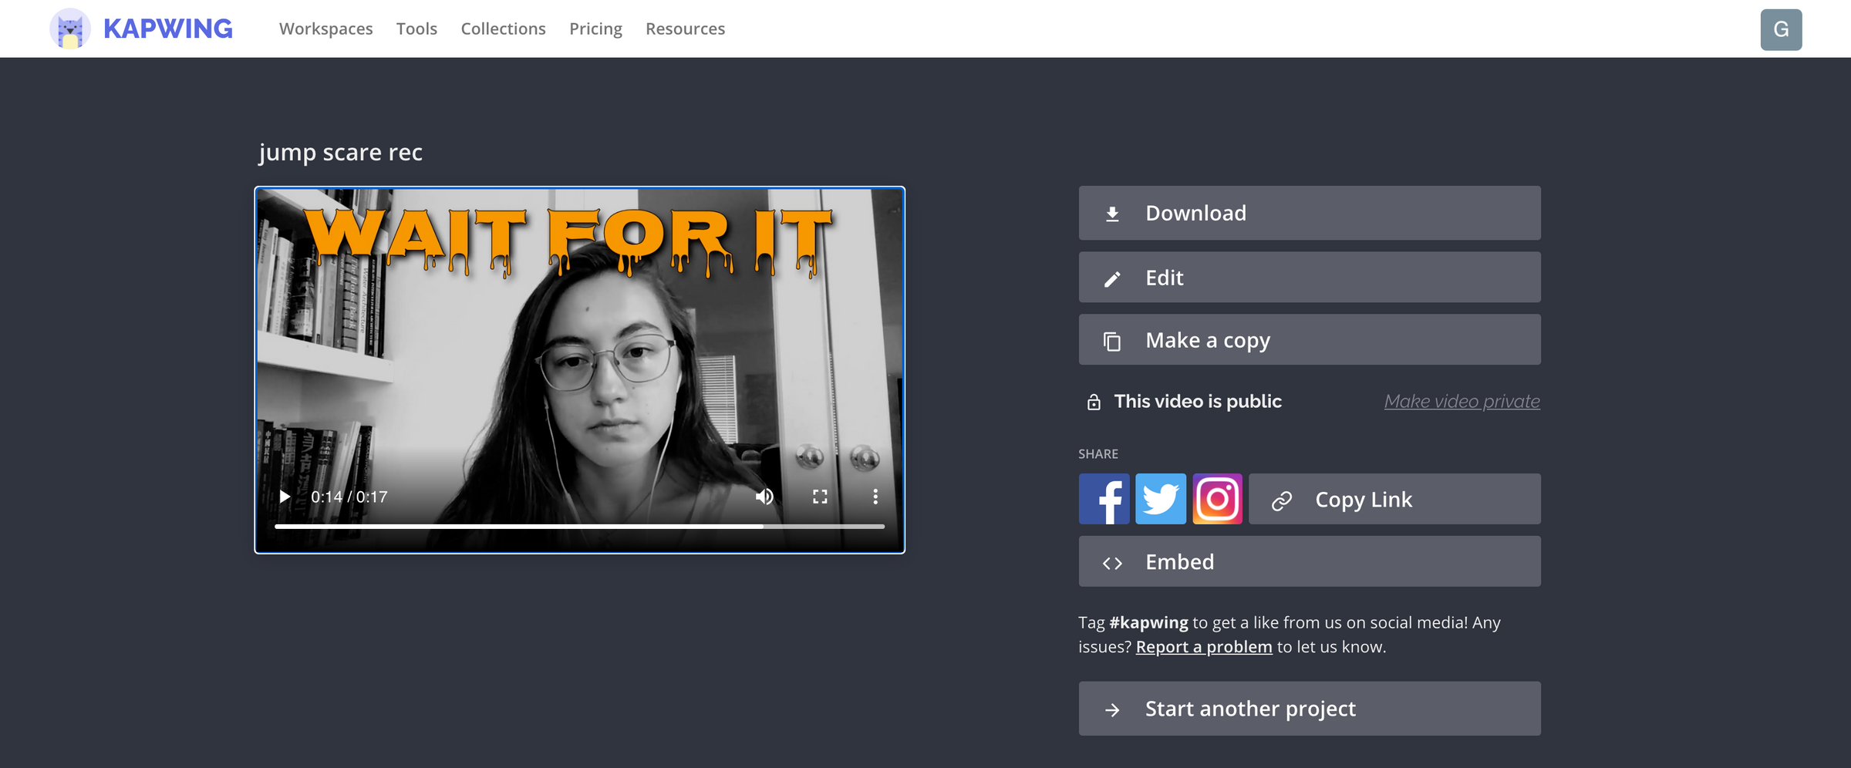
Task: Mute the video volume
Action: (764, 497)
